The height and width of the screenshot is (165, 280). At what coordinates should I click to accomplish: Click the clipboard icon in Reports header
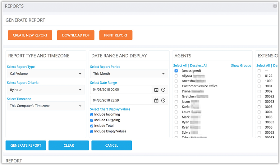pyautogui.click(x=275, y=6)
